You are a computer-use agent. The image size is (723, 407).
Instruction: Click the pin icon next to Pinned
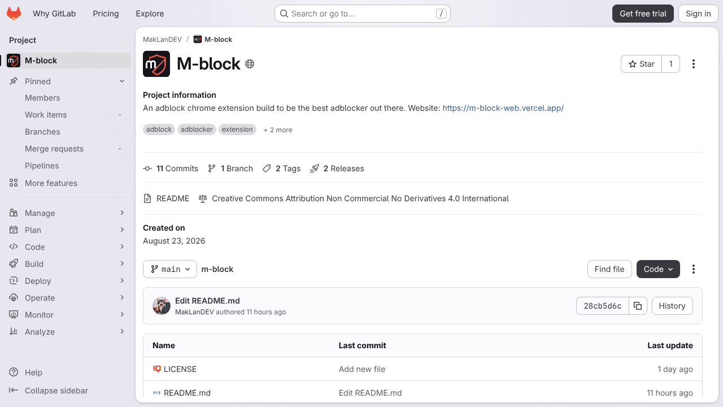click(14, 81)
